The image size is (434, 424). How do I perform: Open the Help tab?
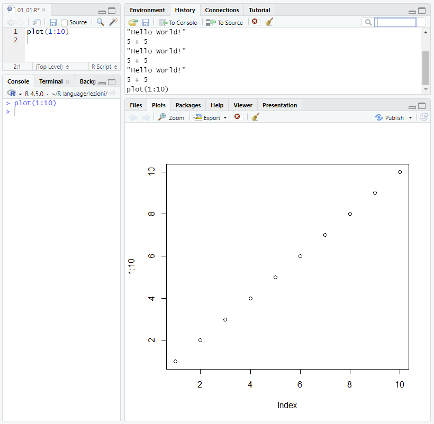click(x=216, y=105)
